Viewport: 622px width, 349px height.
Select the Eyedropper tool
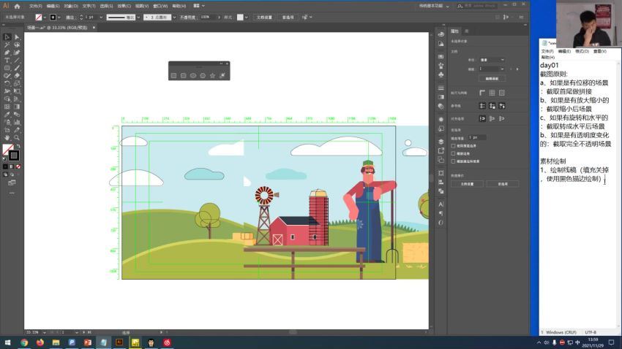7,115
